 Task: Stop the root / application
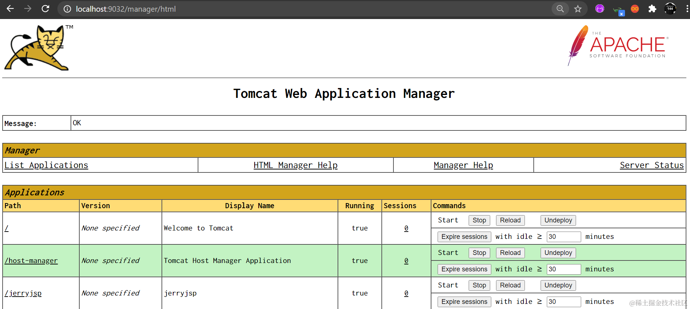point(479,220)
